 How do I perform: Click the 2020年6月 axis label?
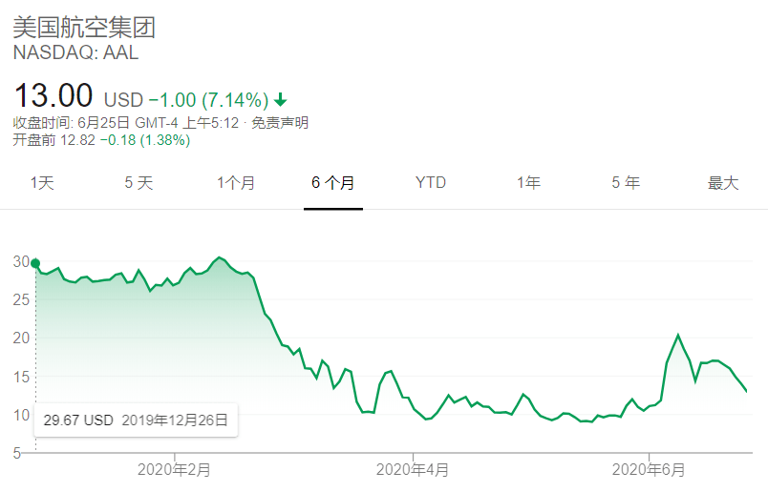tap(649, 470)
